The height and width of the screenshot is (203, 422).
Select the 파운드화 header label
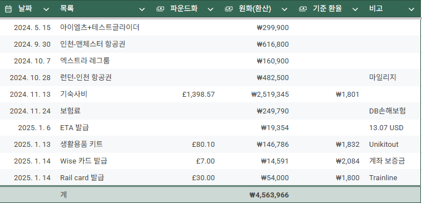point(184,8)
